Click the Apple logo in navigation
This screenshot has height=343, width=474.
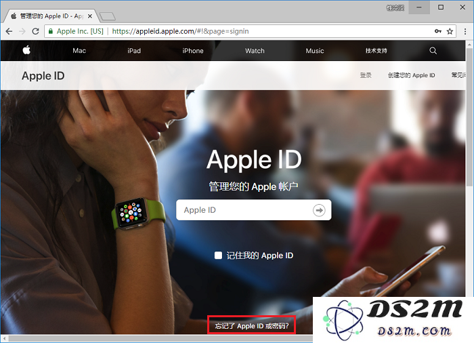[x=26, y=50]
